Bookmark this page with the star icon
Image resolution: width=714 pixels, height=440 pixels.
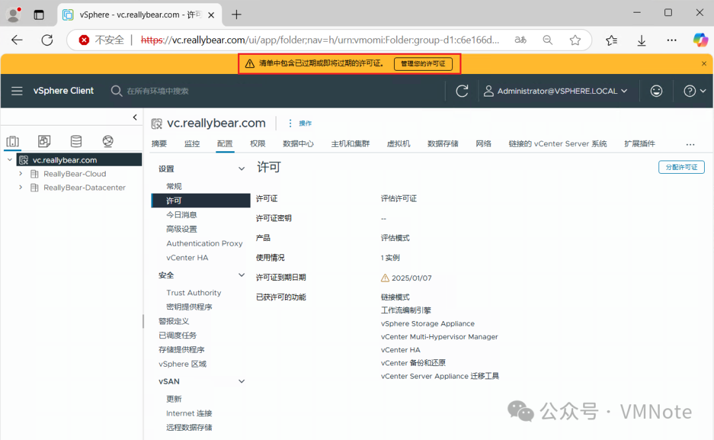click(575, 40)
